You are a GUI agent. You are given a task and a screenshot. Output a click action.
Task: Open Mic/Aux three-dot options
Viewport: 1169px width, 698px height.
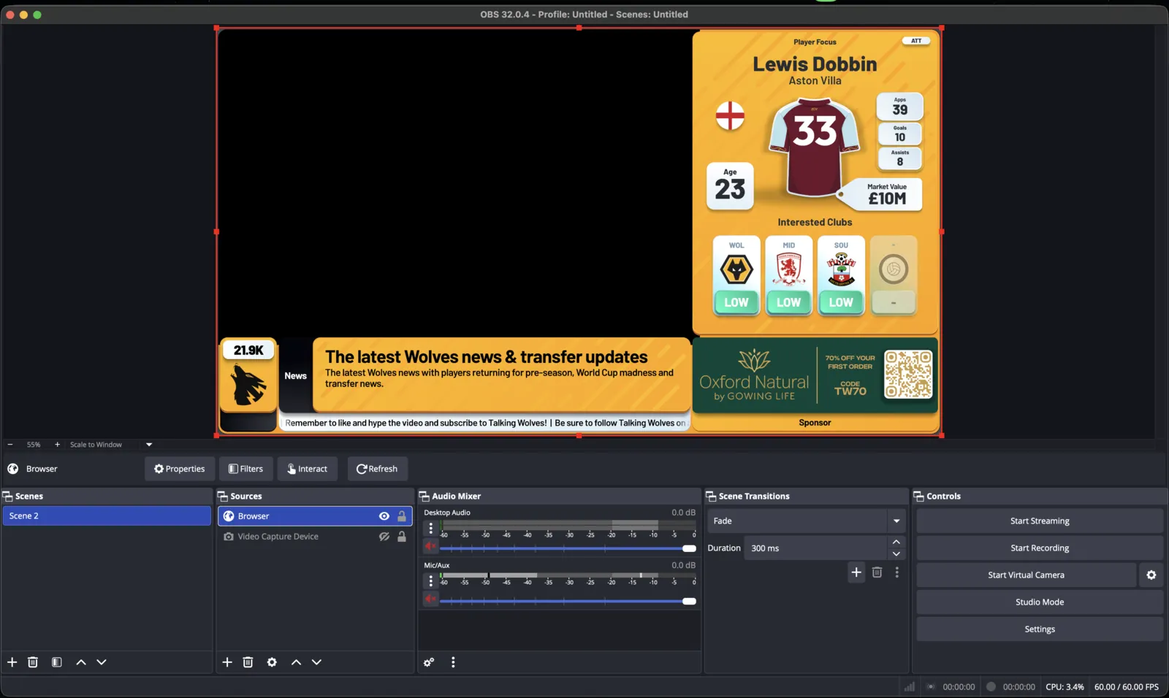430,581
